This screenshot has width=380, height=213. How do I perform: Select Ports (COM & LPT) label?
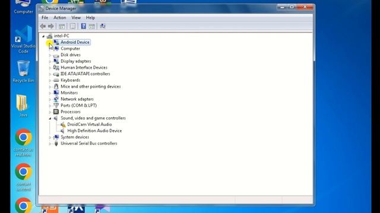click(79, 105)
